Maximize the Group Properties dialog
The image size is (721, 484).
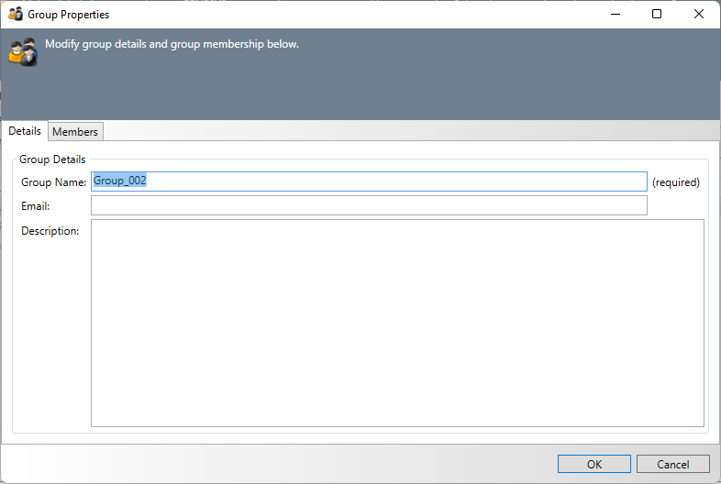pyautogui.click(x=657, y=15)
